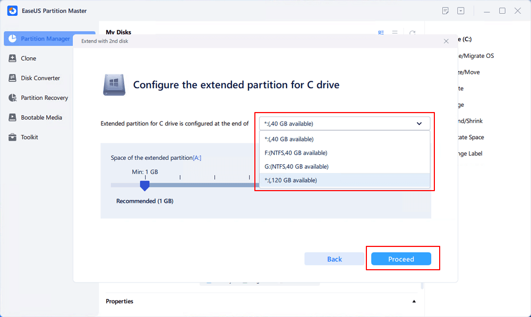Click the Windows drive icon beside the heading
The width and height of the screenshot is (531, 317).
pyautogui.click(x=114, y=85)
